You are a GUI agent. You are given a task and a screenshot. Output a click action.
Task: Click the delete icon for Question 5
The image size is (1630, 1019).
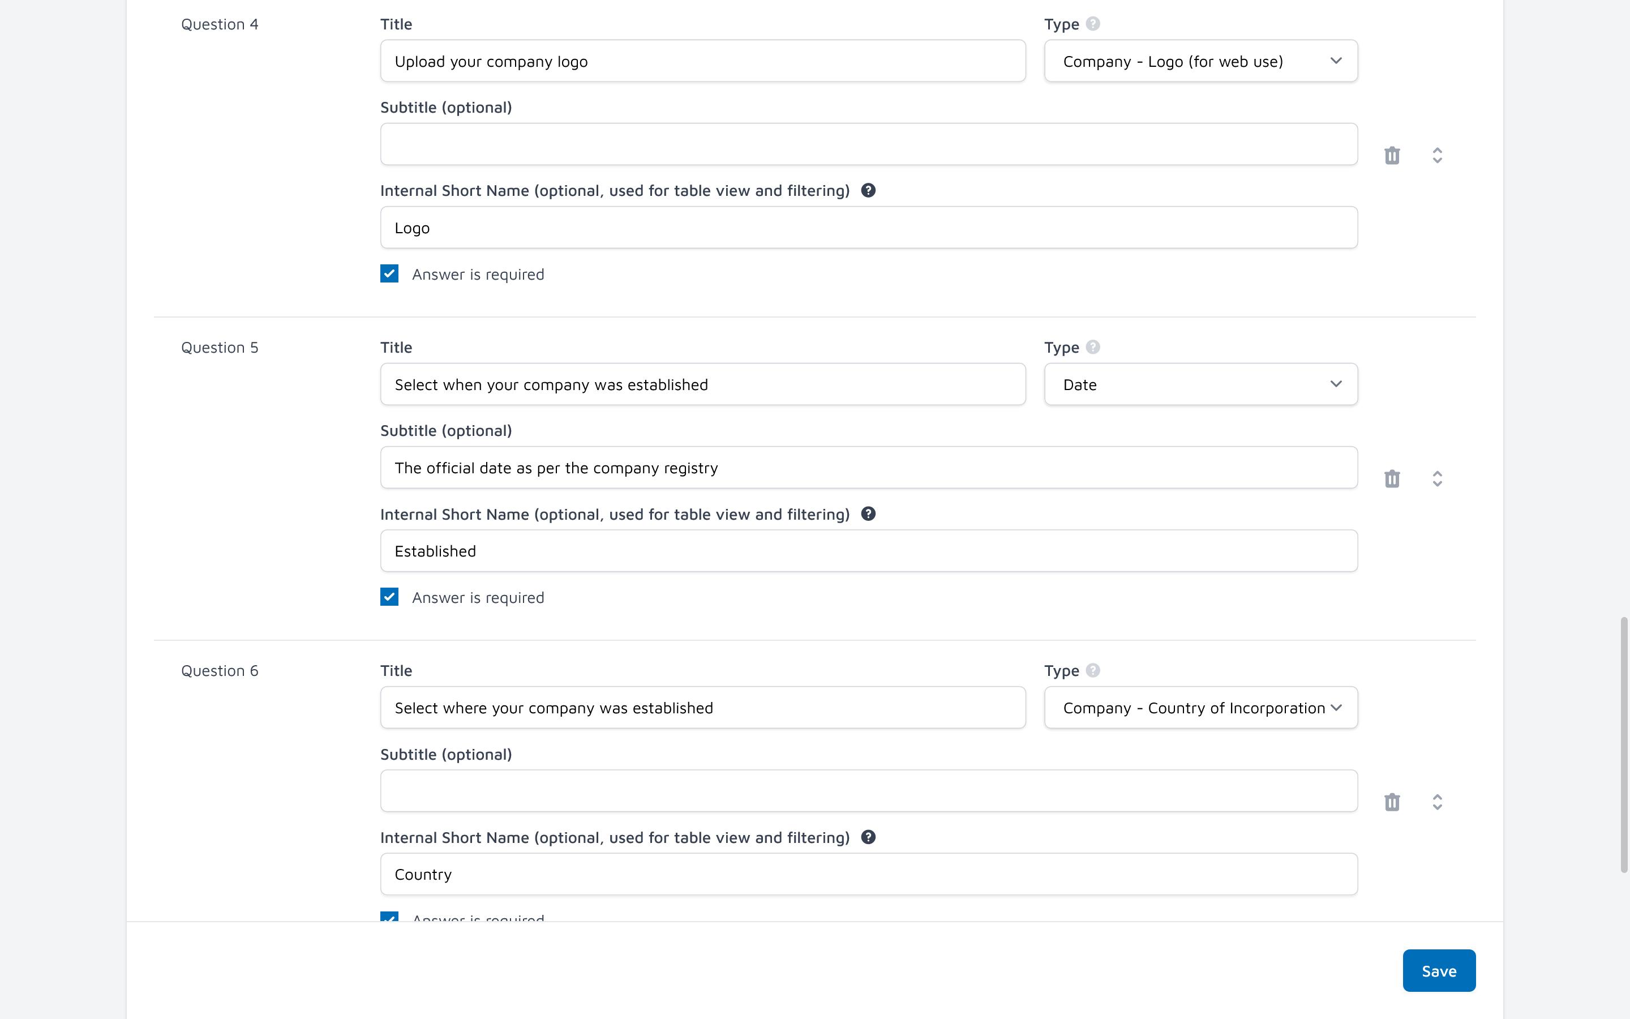pyautogui.click(x=1392, y=478)
